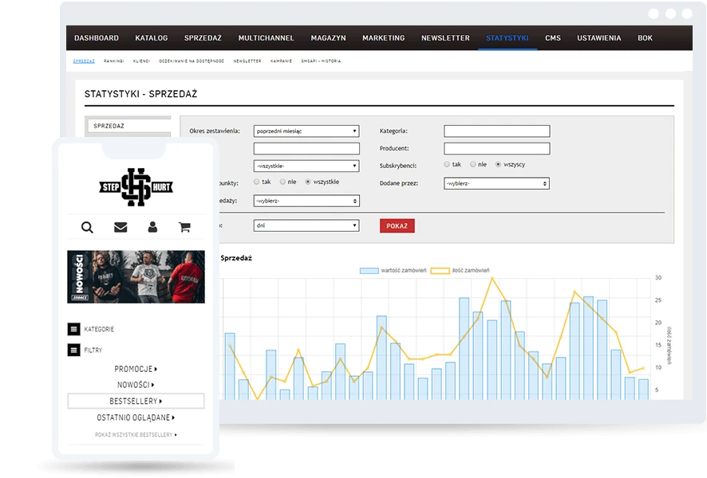707x478 pixels.
Task: Click the Step Hurt logo
Action: pyautogui.click(x=136, y=187)
